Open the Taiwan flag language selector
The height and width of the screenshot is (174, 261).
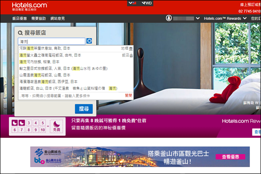click(x=133, y=3)
